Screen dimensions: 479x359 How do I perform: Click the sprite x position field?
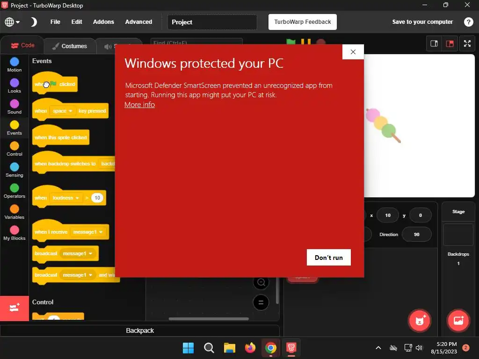point(388,215)
